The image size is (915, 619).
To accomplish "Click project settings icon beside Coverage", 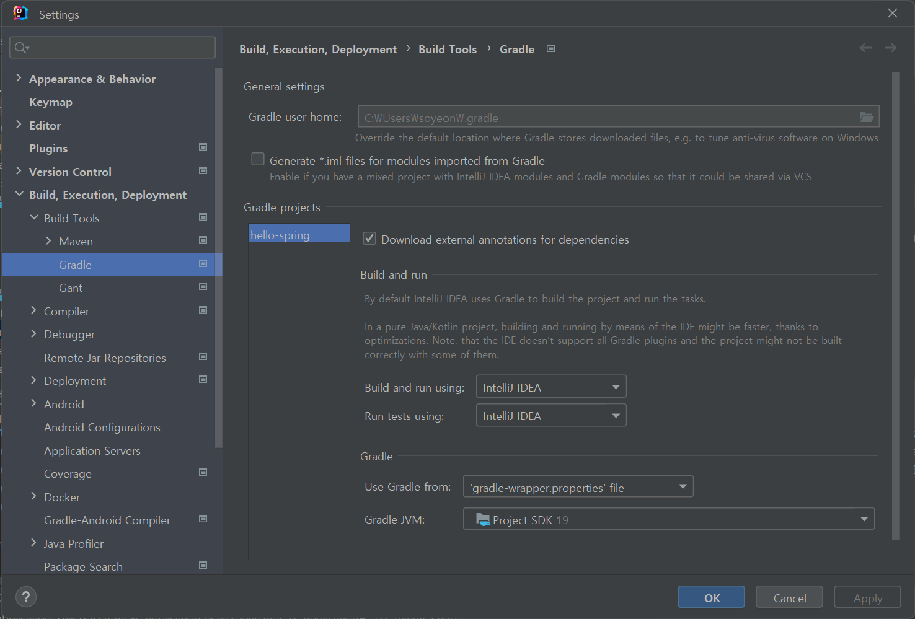I will pyautogui.click(x=203, y=472).
